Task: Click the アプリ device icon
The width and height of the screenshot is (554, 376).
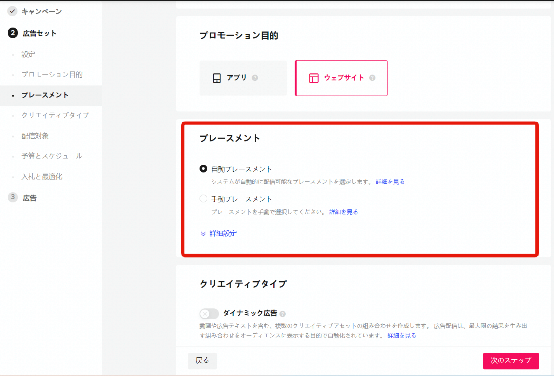Action: coord(217,78)
